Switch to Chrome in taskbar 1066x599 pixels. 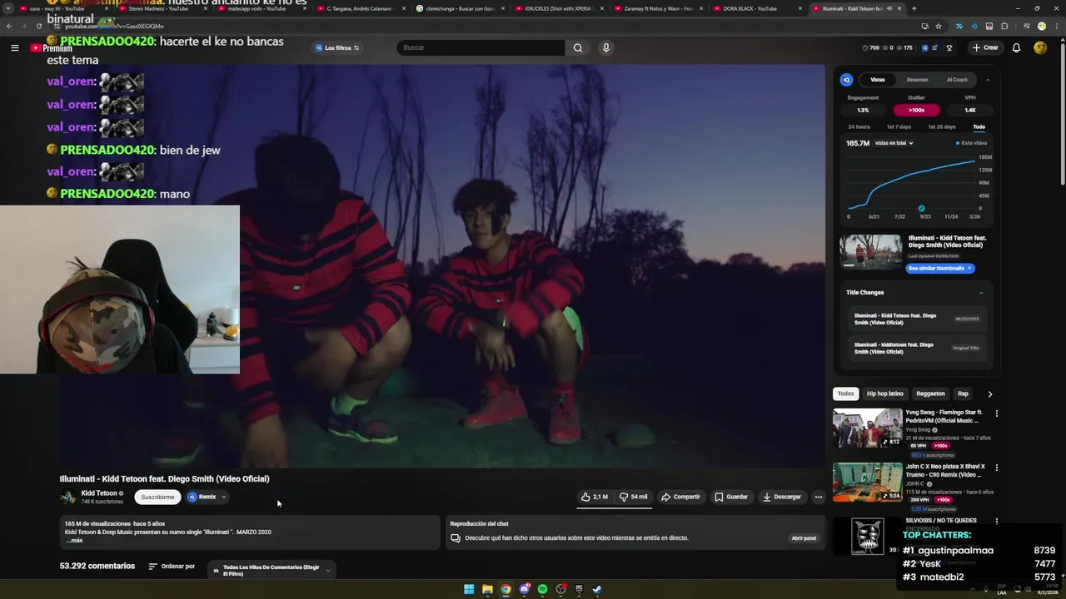tap(506, 589)
